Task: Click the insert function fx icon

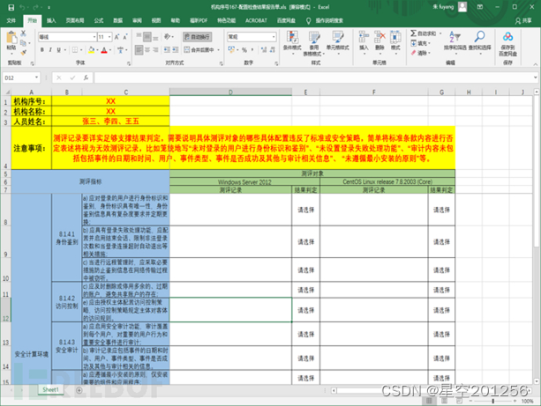Action: pyautogui.click(x=86, y=78)
